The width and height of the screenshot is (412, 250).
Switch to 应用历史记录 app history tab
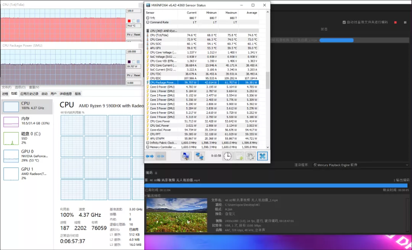[29, 94]
